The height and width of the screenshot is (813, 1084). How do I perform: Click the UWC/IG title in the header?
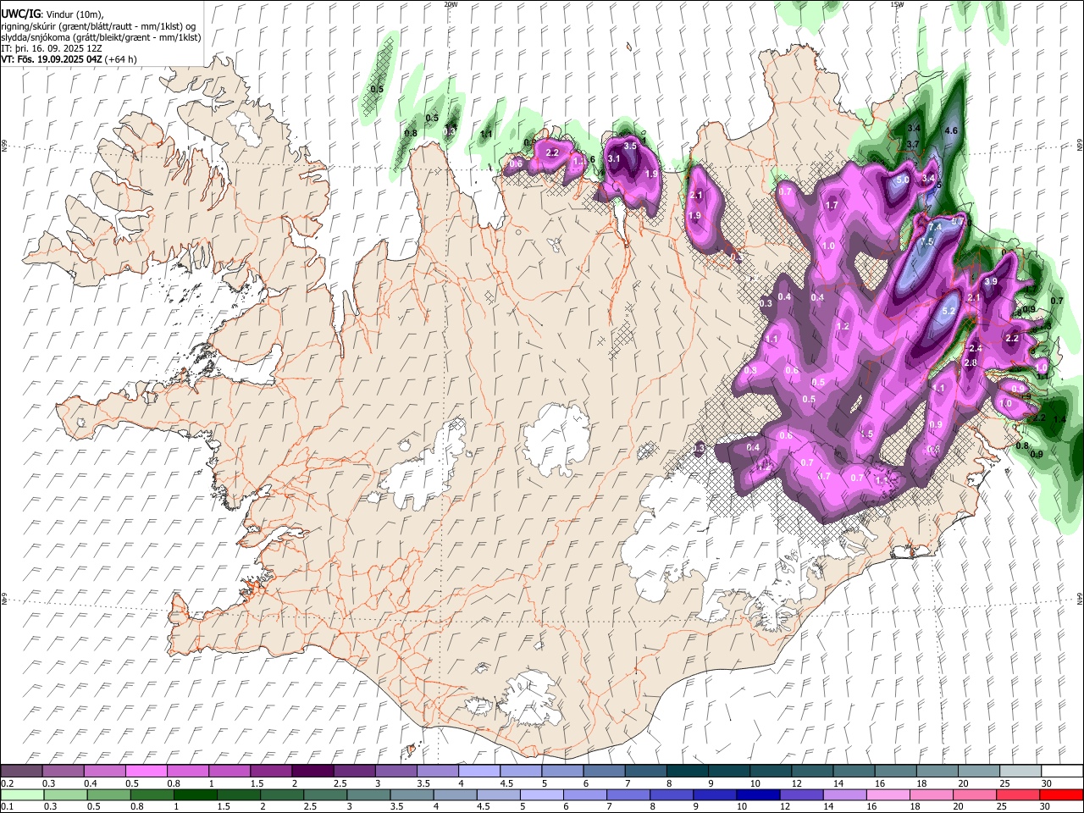click(x=20, y=14)
